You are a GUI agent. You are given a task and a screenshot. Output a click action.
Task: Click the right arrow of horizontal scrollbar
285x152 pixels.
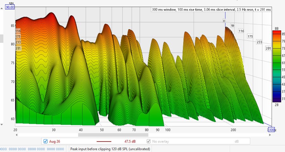tap(270, 135)
